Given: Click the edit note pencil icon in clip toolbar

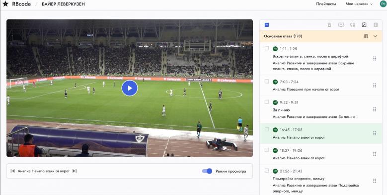Looking at the screenshot, I should [x=364, y=25].
